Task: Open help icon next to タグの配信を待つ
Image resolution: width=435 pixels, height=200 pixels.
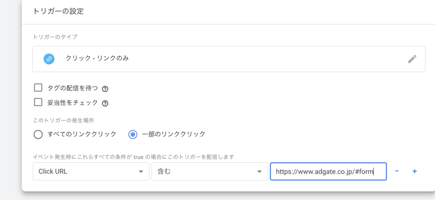Action: 105,89
